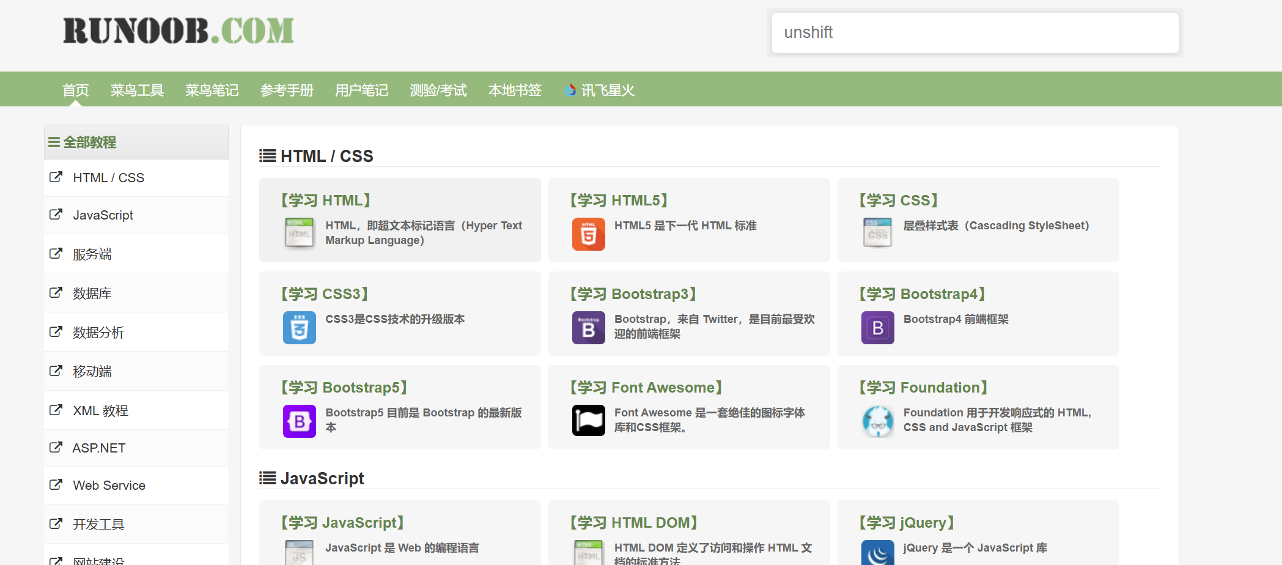1282x565 pixels.
Task: Click external-link icon beside 服务端
Action: 56,254
